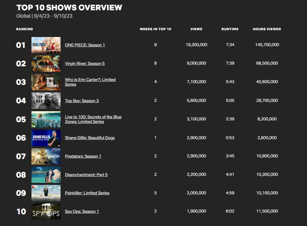Click the Live to 100 thumbnail image
This screenshot has width=307, height=226.
pyautogui.click(x=46, y=119)
